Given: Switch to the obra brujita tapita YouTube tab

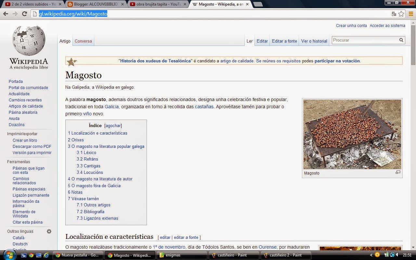Looking at the screenshot, I should [158, 4].
